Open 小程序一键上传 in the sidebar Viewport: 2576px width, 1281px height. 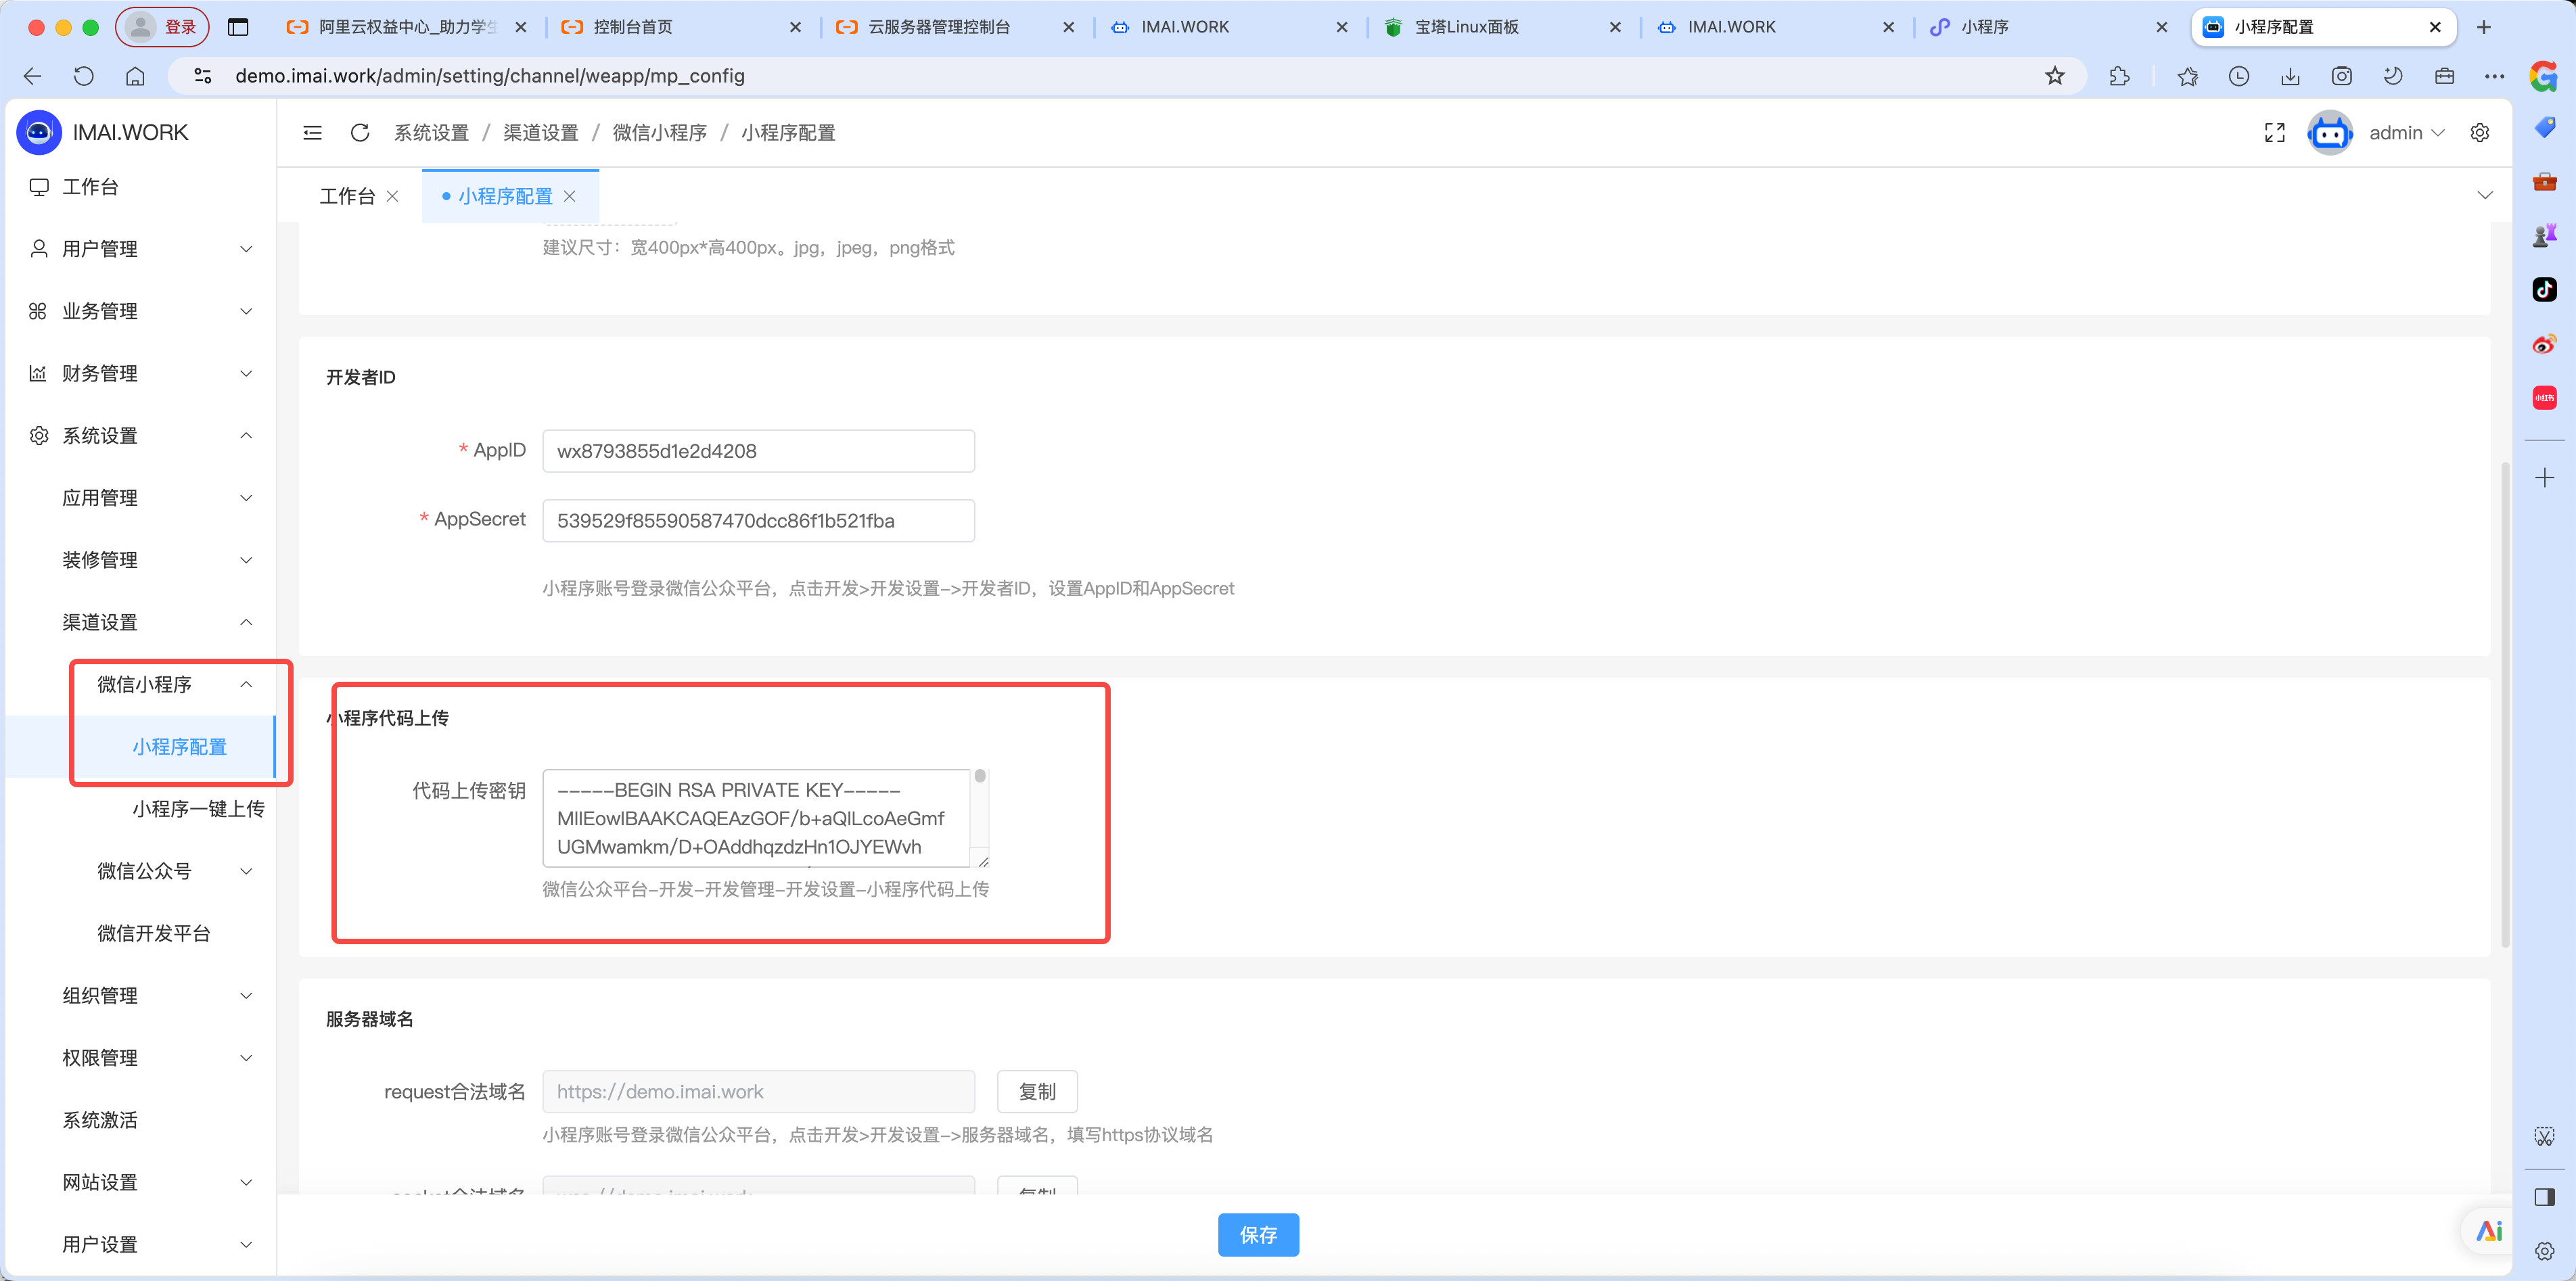(198, 809)
